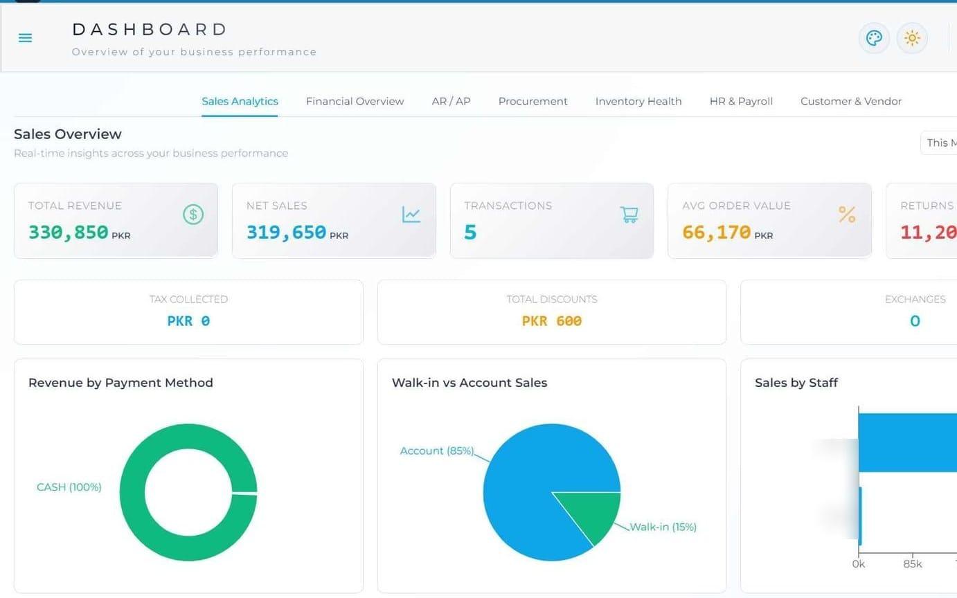The image size is (957, 598).
Task: Click the 319,650 net sales value
Action: click(286, 232)
